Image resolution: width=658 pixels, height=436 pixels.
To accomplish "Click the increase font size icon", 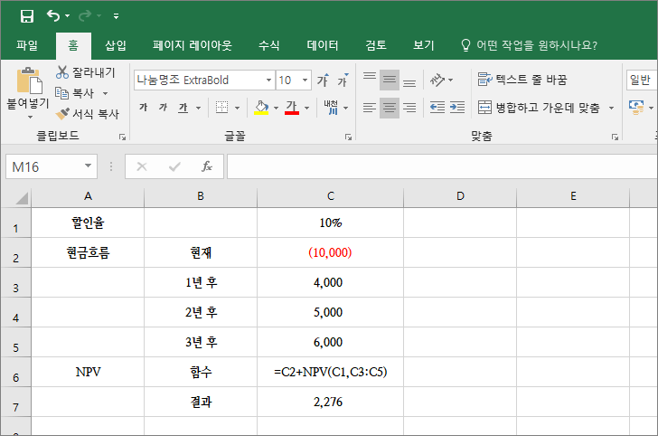I will [323, 80].
